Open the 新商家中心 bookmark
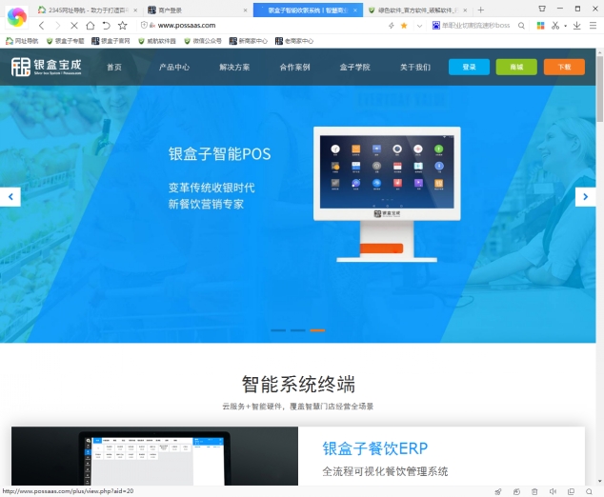The height and width of the screenshot is (497, 604). click(248, 41)
